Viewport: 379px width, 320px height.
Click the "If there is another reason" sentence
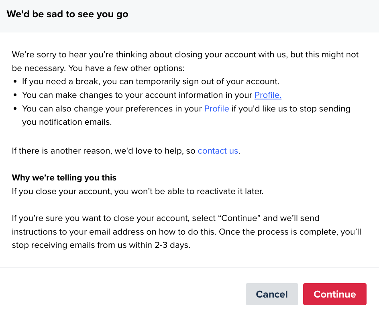[126, 151]
